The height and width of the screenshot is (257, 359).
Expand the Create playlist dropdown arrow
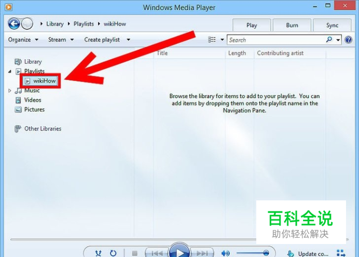pos(129,40)
